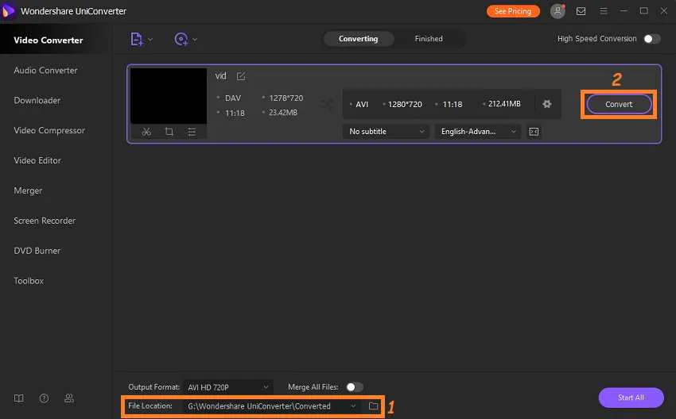Open the help question mark icon
The image size is (676, 419).
[44, 398]
